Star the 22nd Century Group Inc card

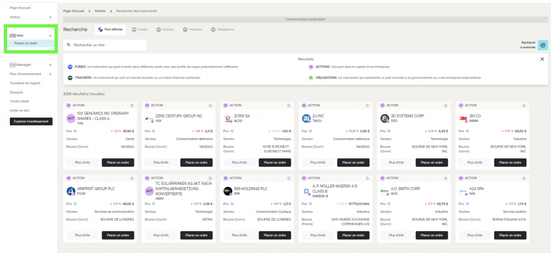coord(211,106)
